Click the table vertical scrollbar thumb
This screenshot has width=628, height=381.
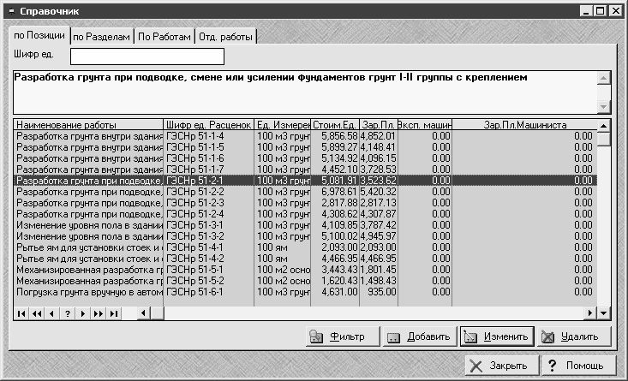tap(603, 140)
